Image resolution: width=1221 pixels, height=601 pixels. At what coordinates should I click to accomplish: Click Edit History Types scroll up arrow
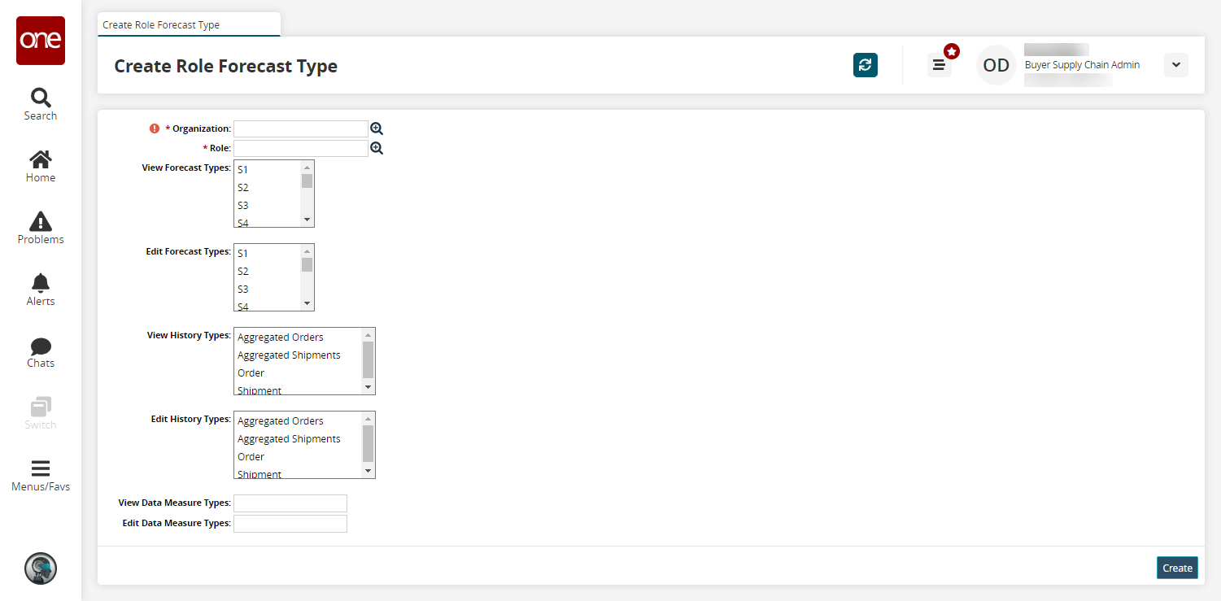click(x=368, y=419)
